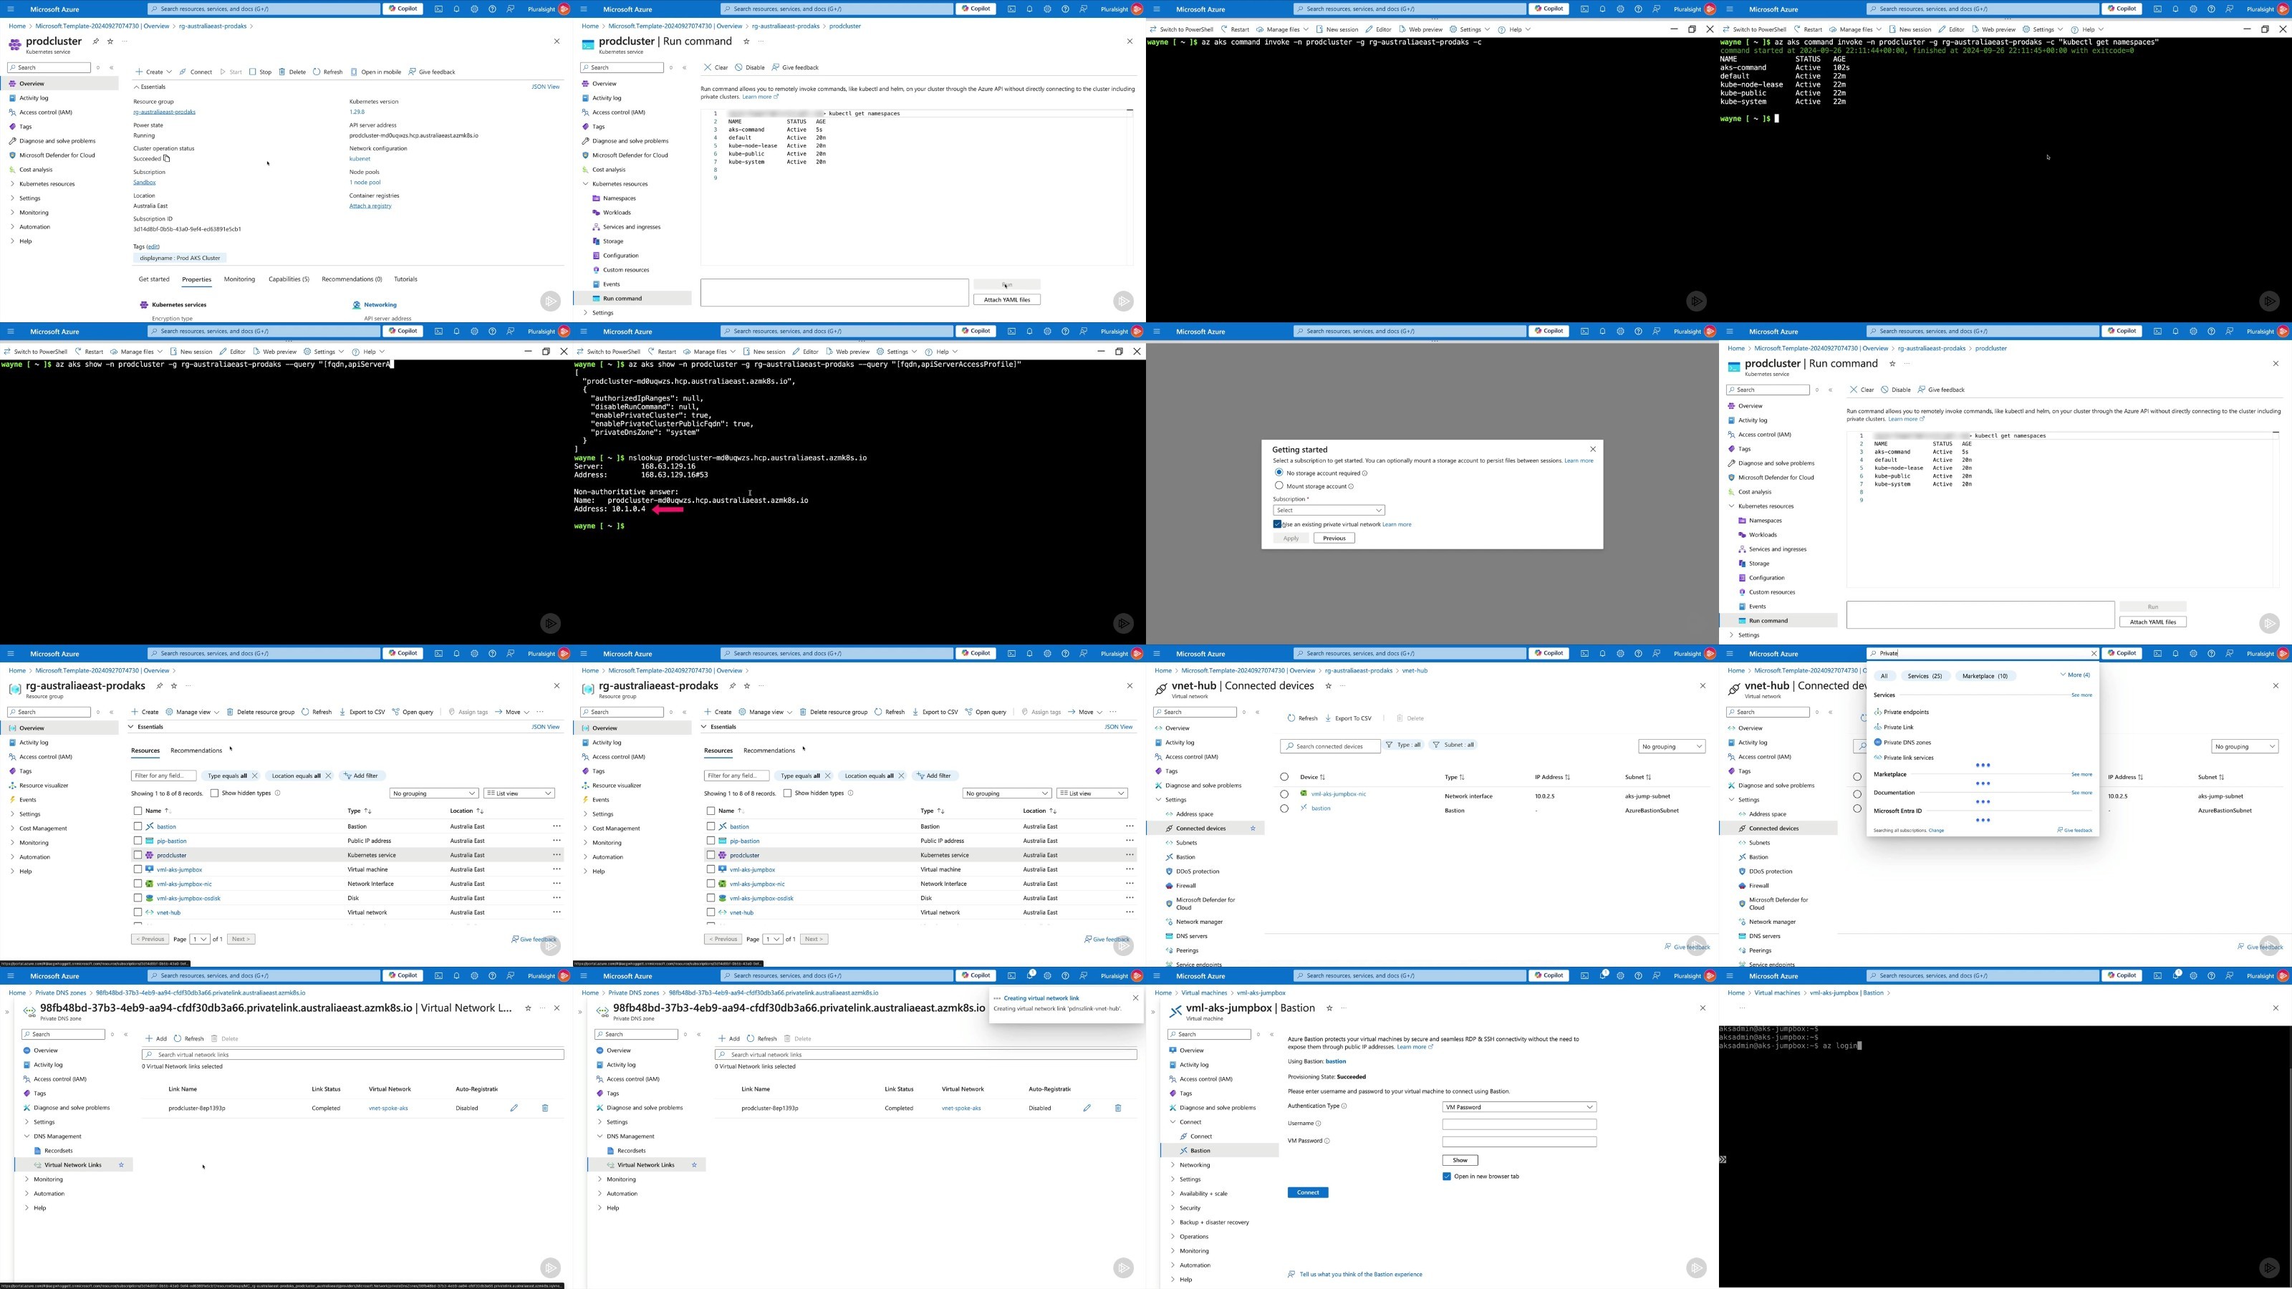Viewport: 2292px width, 1289px height.
Task: Select Mount storage account radio button
Action: point(1279,486)
